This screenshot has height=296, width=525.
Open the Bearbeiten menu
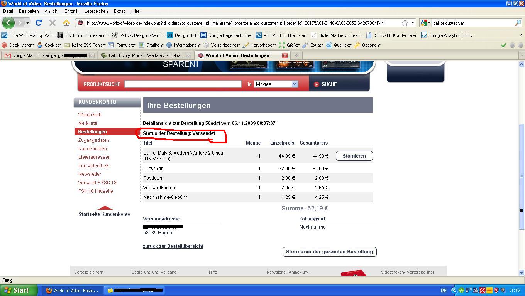click(x=29, y=11)
